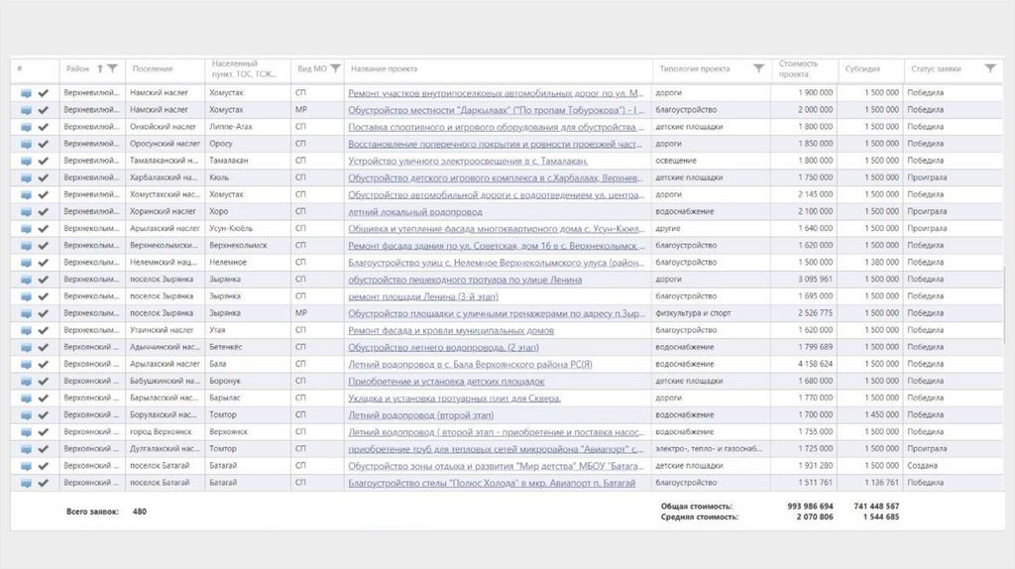Open the "Устройство уличного электроосвещения" project link
Image resolution: width=1015 pixels, height=569 pixels.
[x=468, y=161]
